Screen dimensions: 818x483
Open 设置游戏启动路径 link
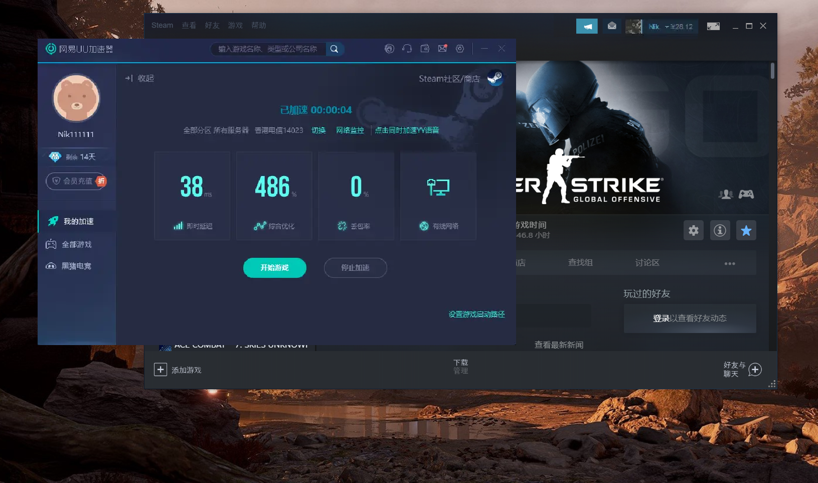[476, 314]
